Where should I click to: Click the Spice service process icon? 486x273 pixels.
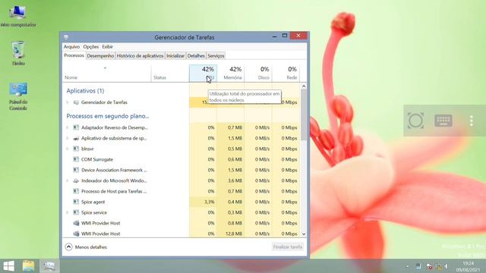76,212
